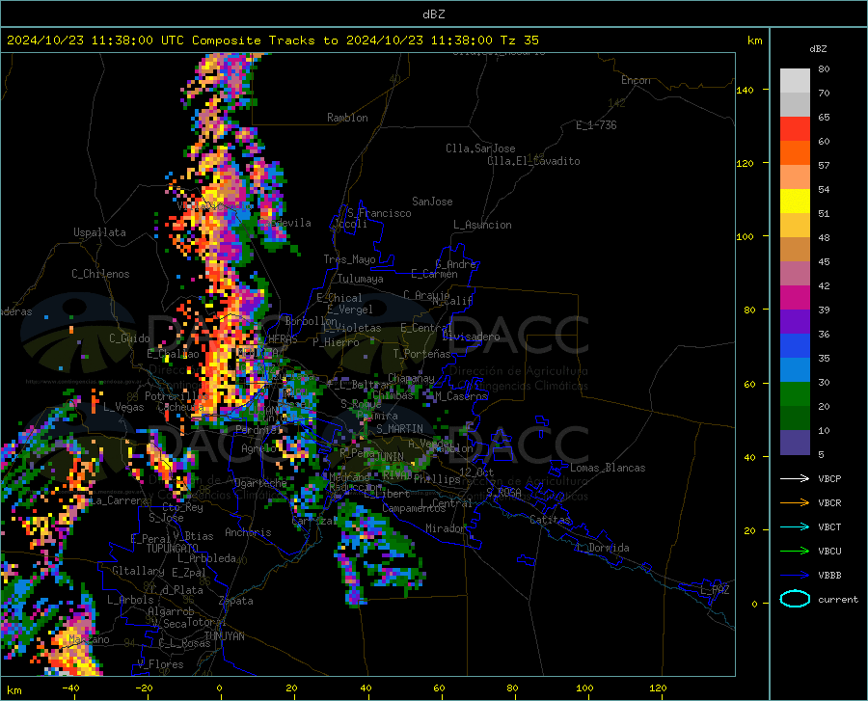This screenshot has height=701, width=868.
Task: Click the Catitas place label
Action: point(550,520)
